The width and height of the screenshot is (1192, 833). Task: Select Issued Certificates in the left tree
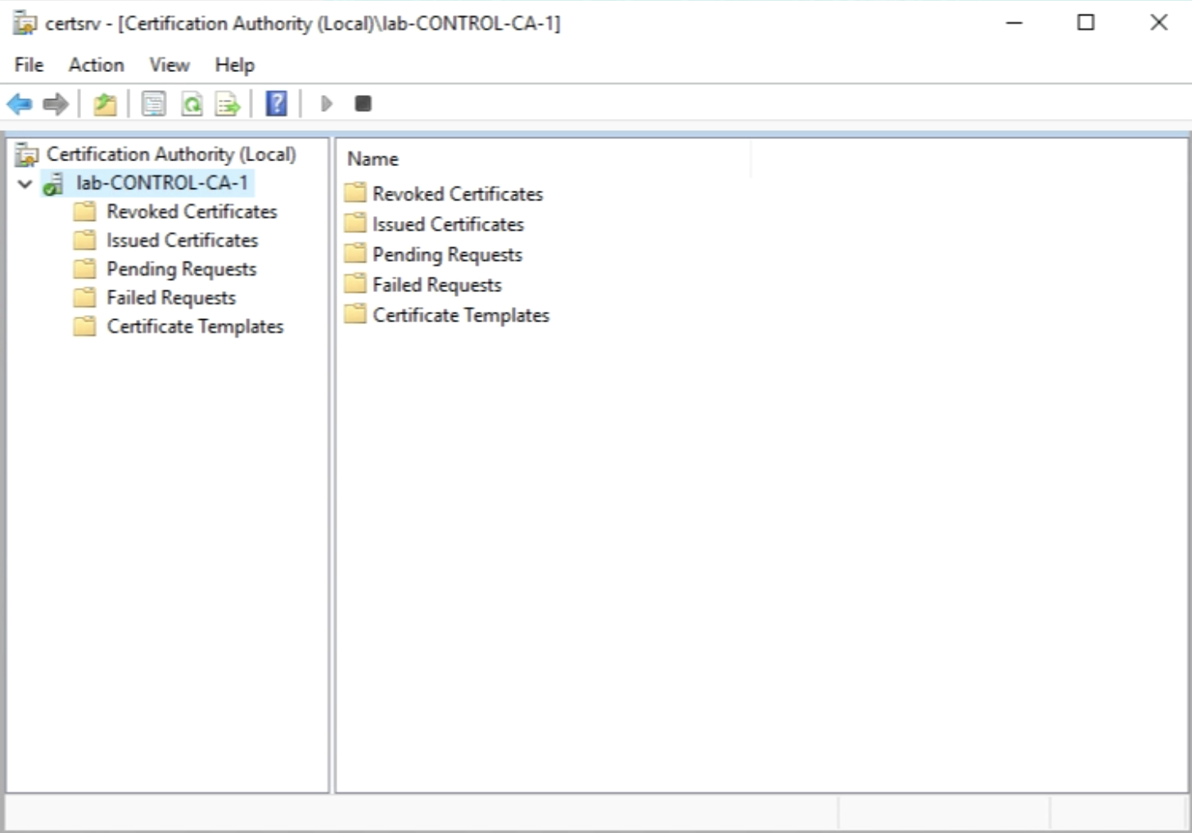[x=182, y=241]
